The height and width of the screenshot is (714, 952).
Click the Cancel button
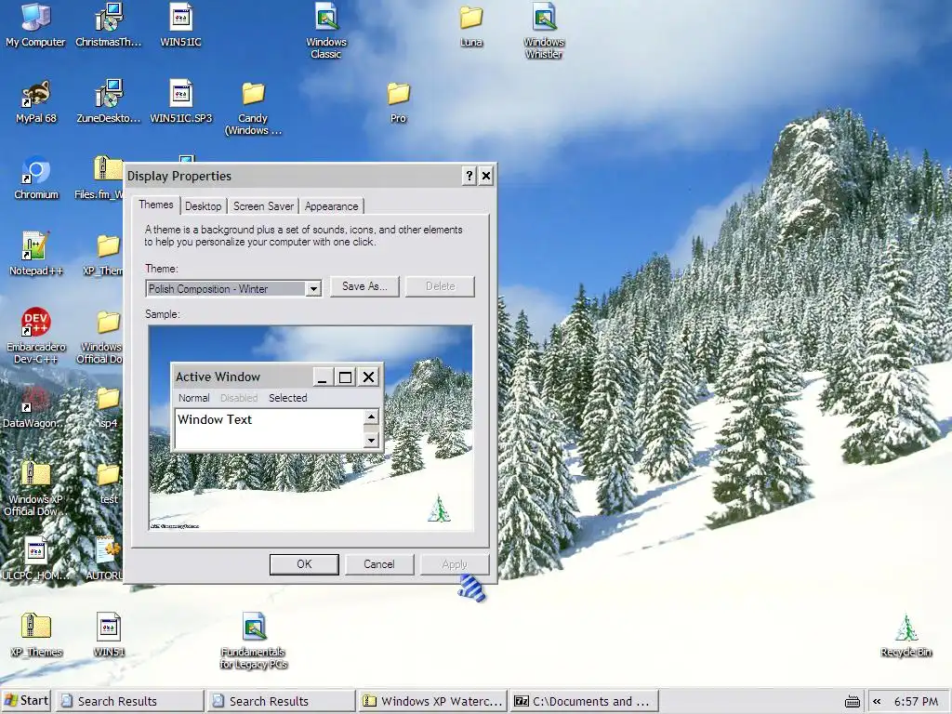pyautogui.click(x=379, y=564)
